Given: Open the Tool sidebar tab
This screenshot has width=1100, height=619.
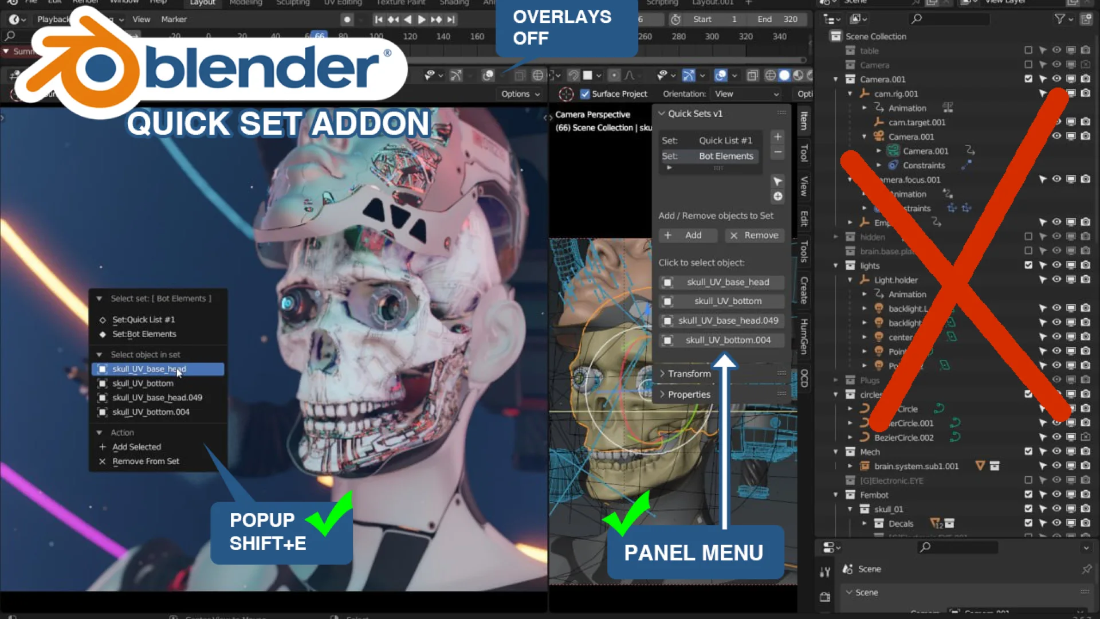Looking at the screenshot, I should (804, 153).
